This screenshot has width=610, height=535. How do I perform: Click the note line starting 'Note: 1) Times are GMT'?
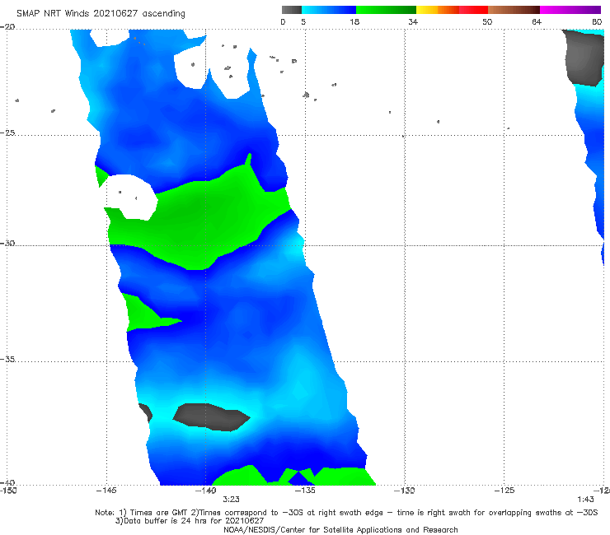click(346, 513)
